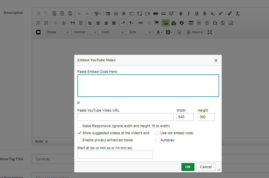The width and height of the screenshot is (269, 178).
Task: Click the Copy icon in editor toolbar
Action: coord(46,14)
